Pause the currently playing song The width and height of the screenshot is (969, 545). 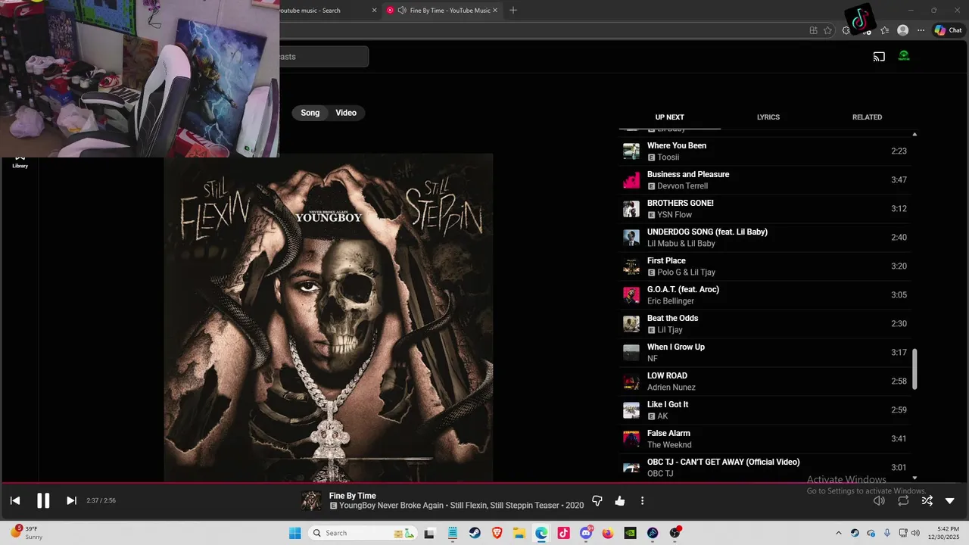pyautogui.click(x=43, y=500)
